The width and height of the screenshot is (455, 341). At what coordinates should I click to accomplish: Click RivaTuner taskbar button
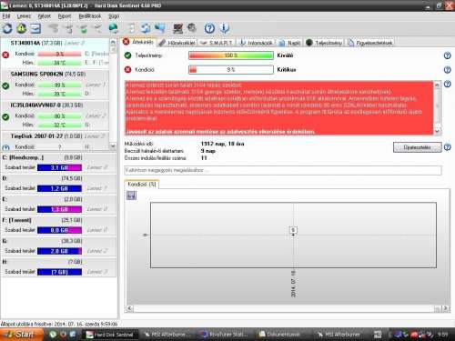[225, 335]
